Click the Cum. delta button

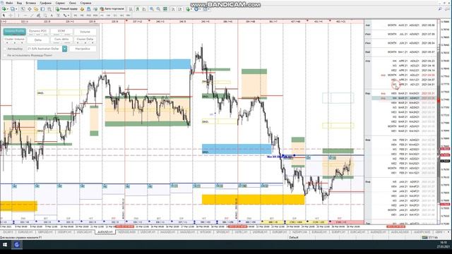click(x=61, y=40)
